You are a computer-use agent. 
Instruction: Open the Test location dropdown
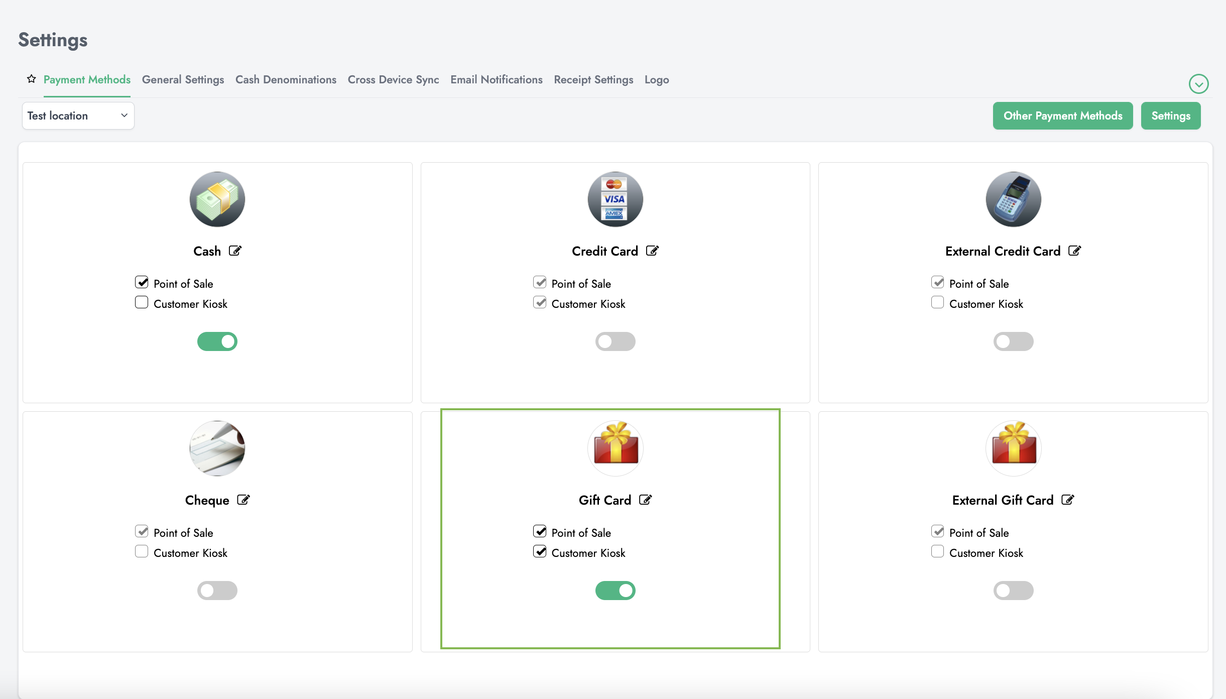78,115
